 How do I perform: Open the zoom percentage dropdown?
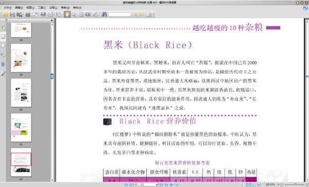click(279, 184)
